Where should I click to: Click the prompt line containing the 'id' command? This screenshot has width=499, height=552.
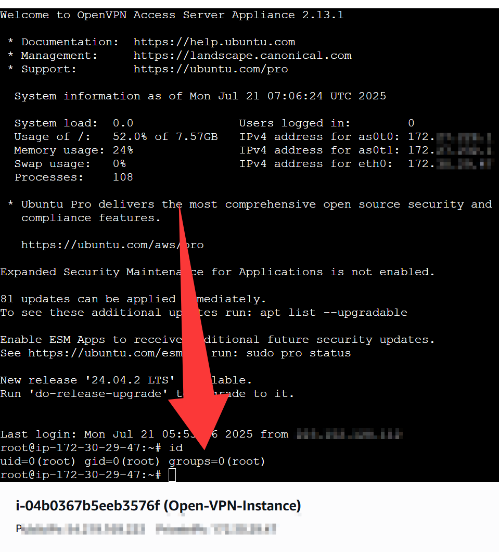92,448
